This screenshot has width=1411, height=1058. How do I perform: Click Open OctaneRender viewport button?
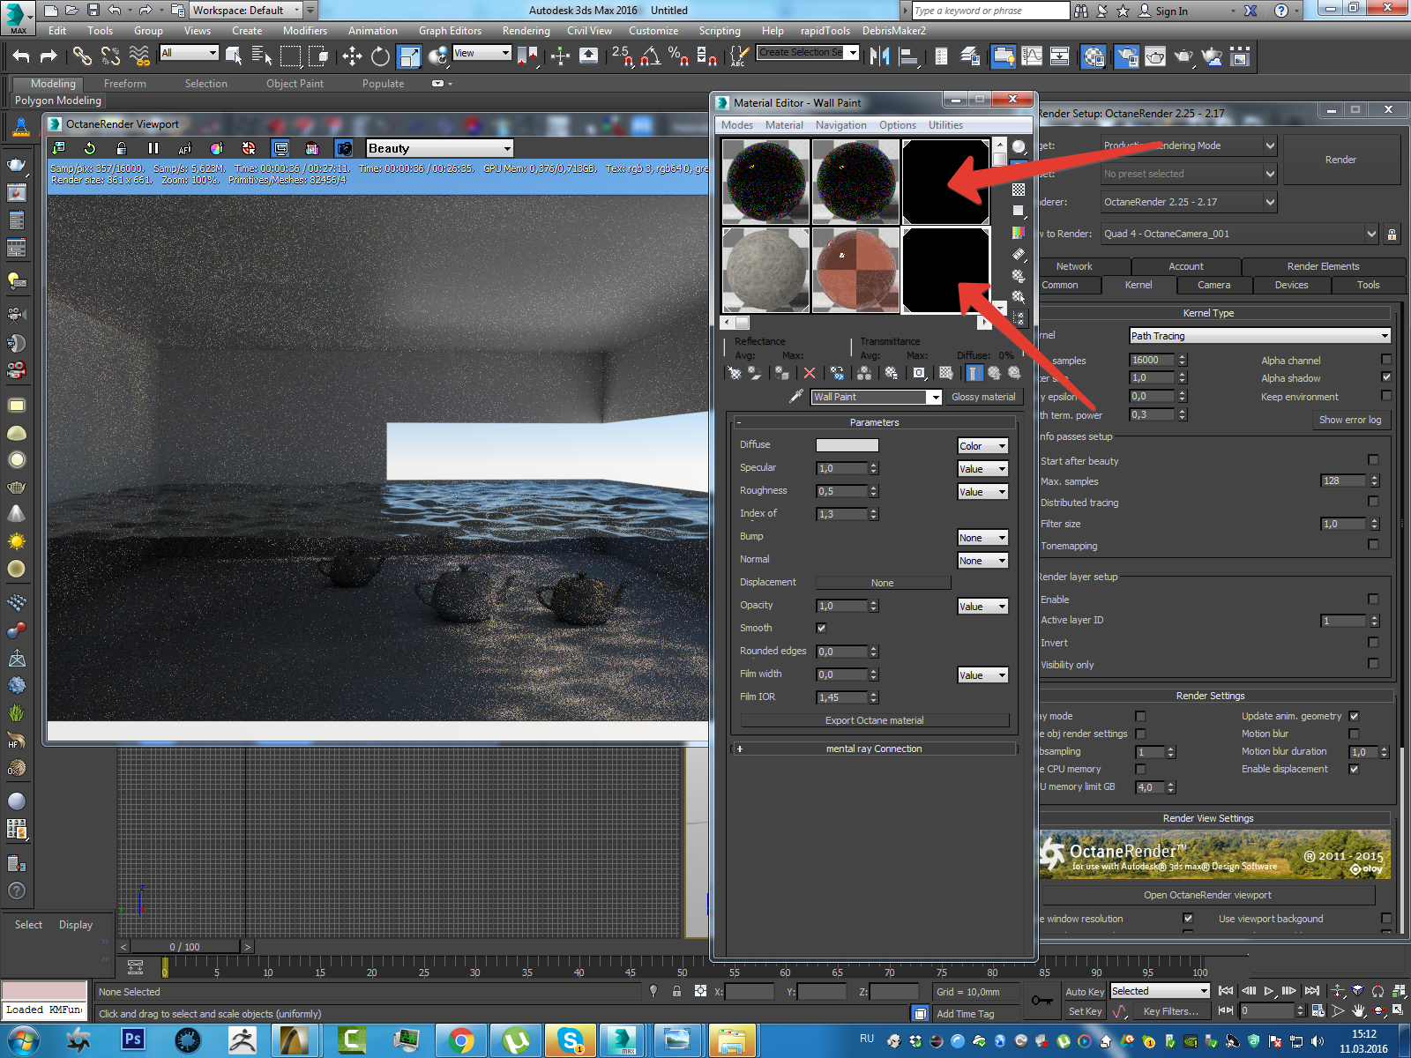(1207, 895)
